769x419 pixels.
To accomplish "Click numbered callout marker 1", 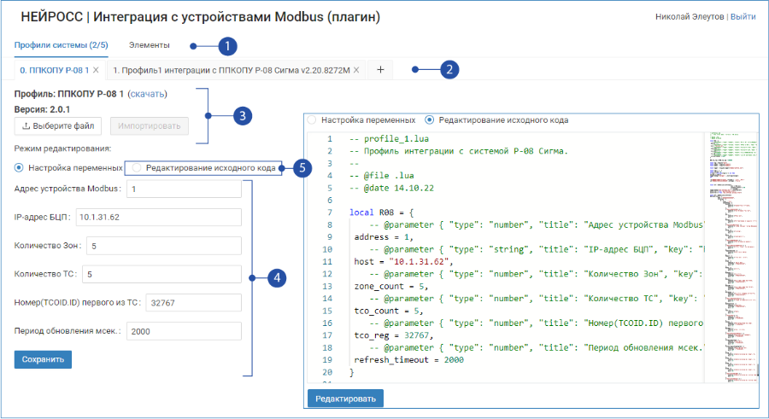I will pos(227,46).
